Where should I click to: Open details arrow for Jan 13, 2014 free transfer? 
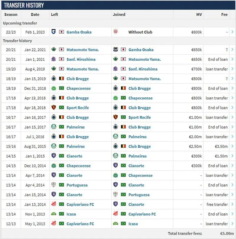coord(232,204)
